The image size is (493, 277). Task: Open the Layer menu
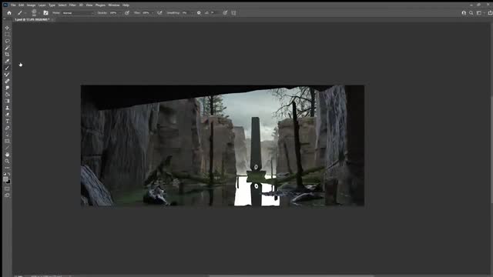(42, 5)
